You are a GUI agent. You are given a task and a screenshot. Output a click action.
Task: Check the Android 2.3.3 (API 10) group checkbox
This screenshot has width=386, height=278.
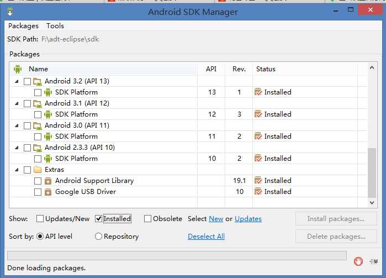pyautogui.click(x=27, y=148)
